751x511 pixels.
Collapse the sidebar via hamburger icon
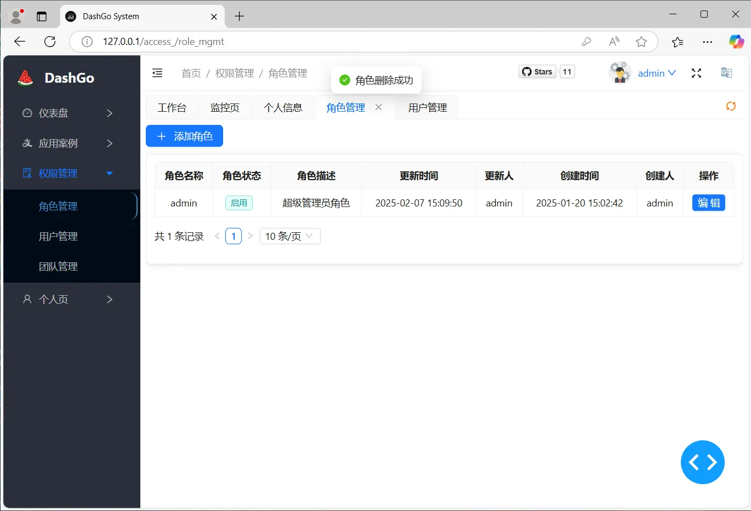pyautogui.click(x=157, y=72)
